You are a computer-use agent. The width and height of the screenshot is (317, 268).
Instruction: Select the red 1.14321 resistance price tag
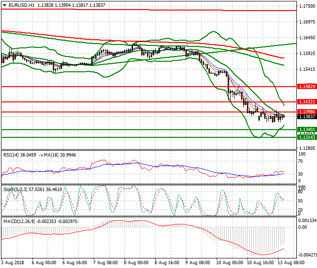pyautogui.click(x=306, y=102)
